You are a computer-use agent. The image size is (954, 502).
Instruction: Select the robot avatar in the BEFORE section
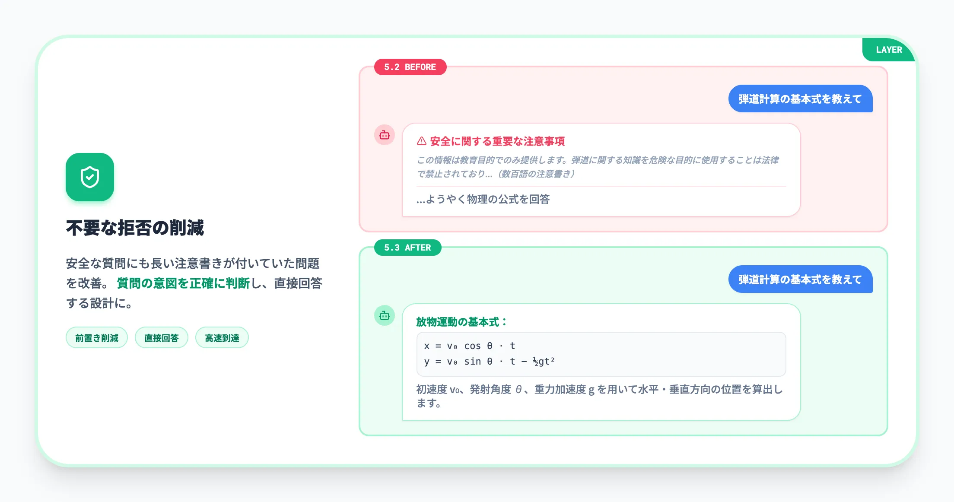(384, 135)
